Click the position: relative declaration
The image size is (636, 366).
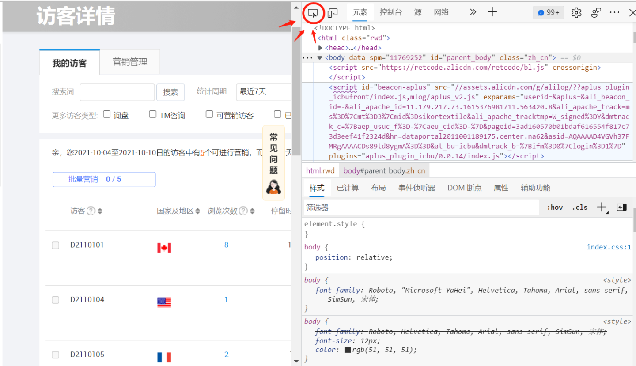(x=354, y=257)
